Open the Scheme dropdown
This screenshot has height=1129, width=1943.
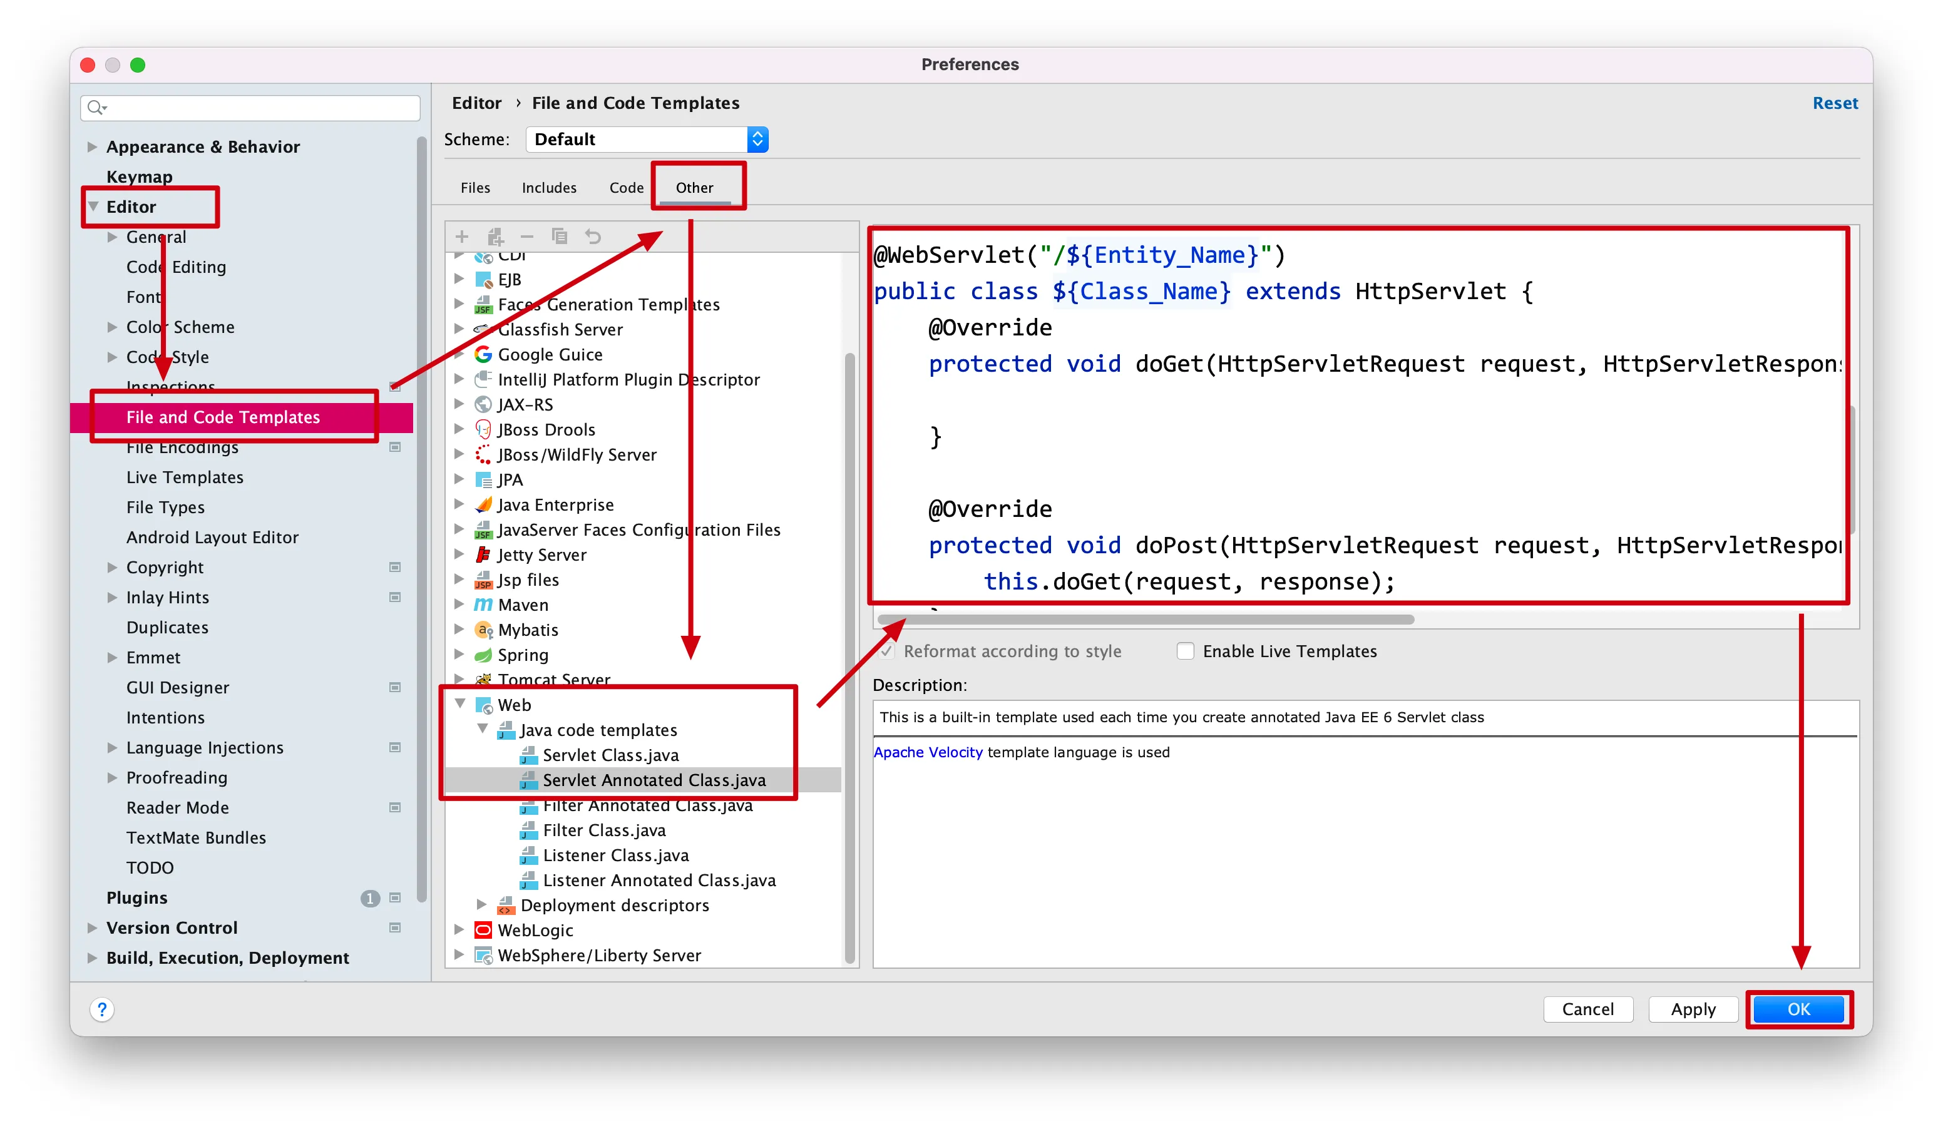click(647, 140)
